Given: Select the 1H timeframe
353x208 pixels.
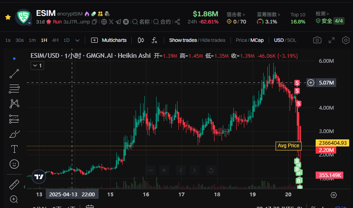Looking at the screenshot, I should (x=44, y=40).
